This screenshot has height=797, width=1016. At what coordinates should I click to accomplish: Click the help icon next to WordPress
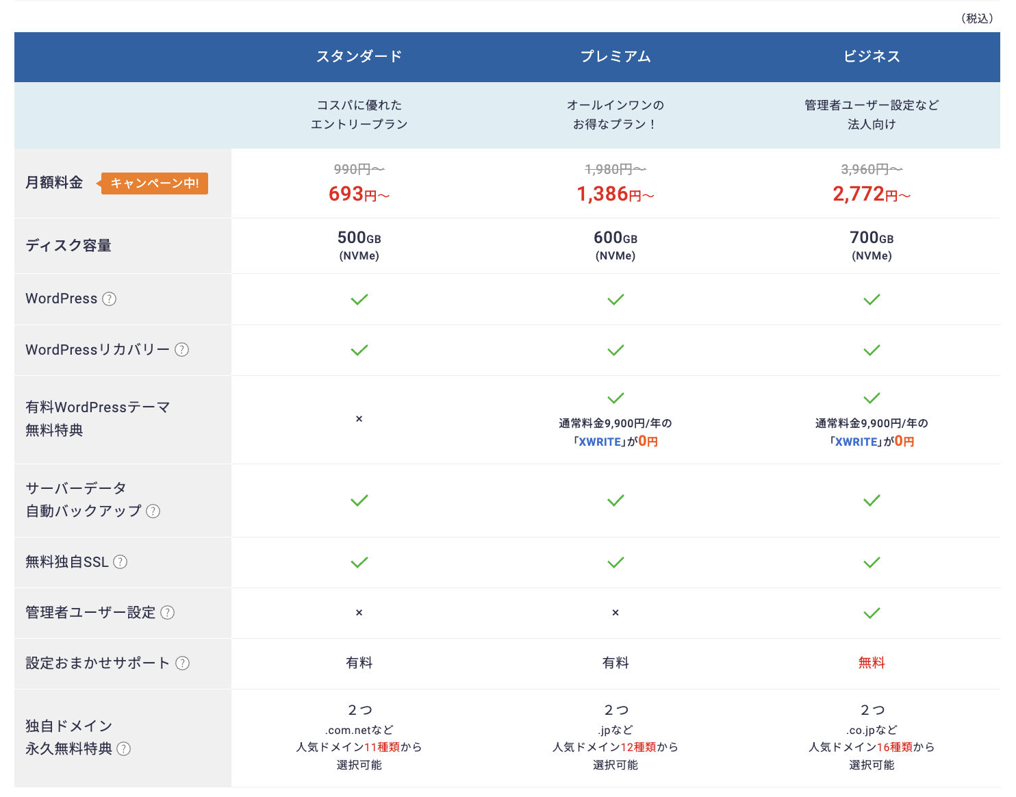pos(110,299)
